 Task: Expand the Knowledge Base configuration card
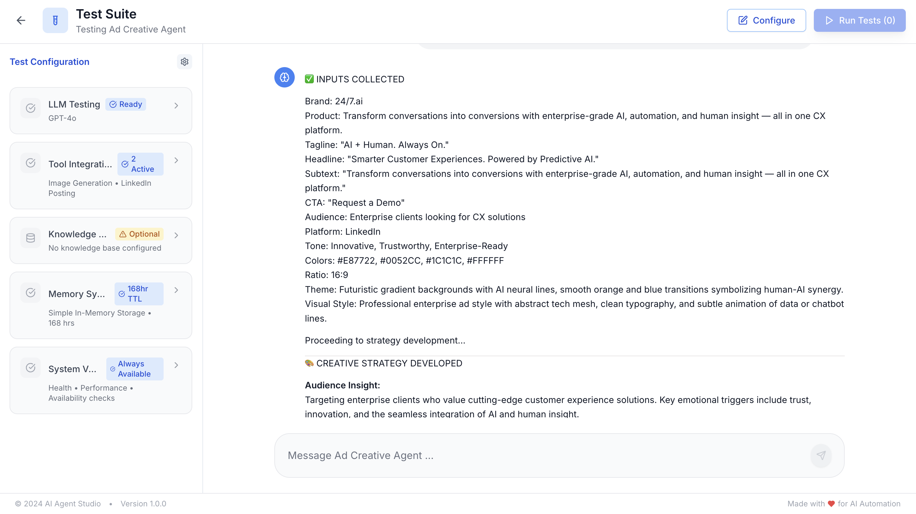pos(176,235)
